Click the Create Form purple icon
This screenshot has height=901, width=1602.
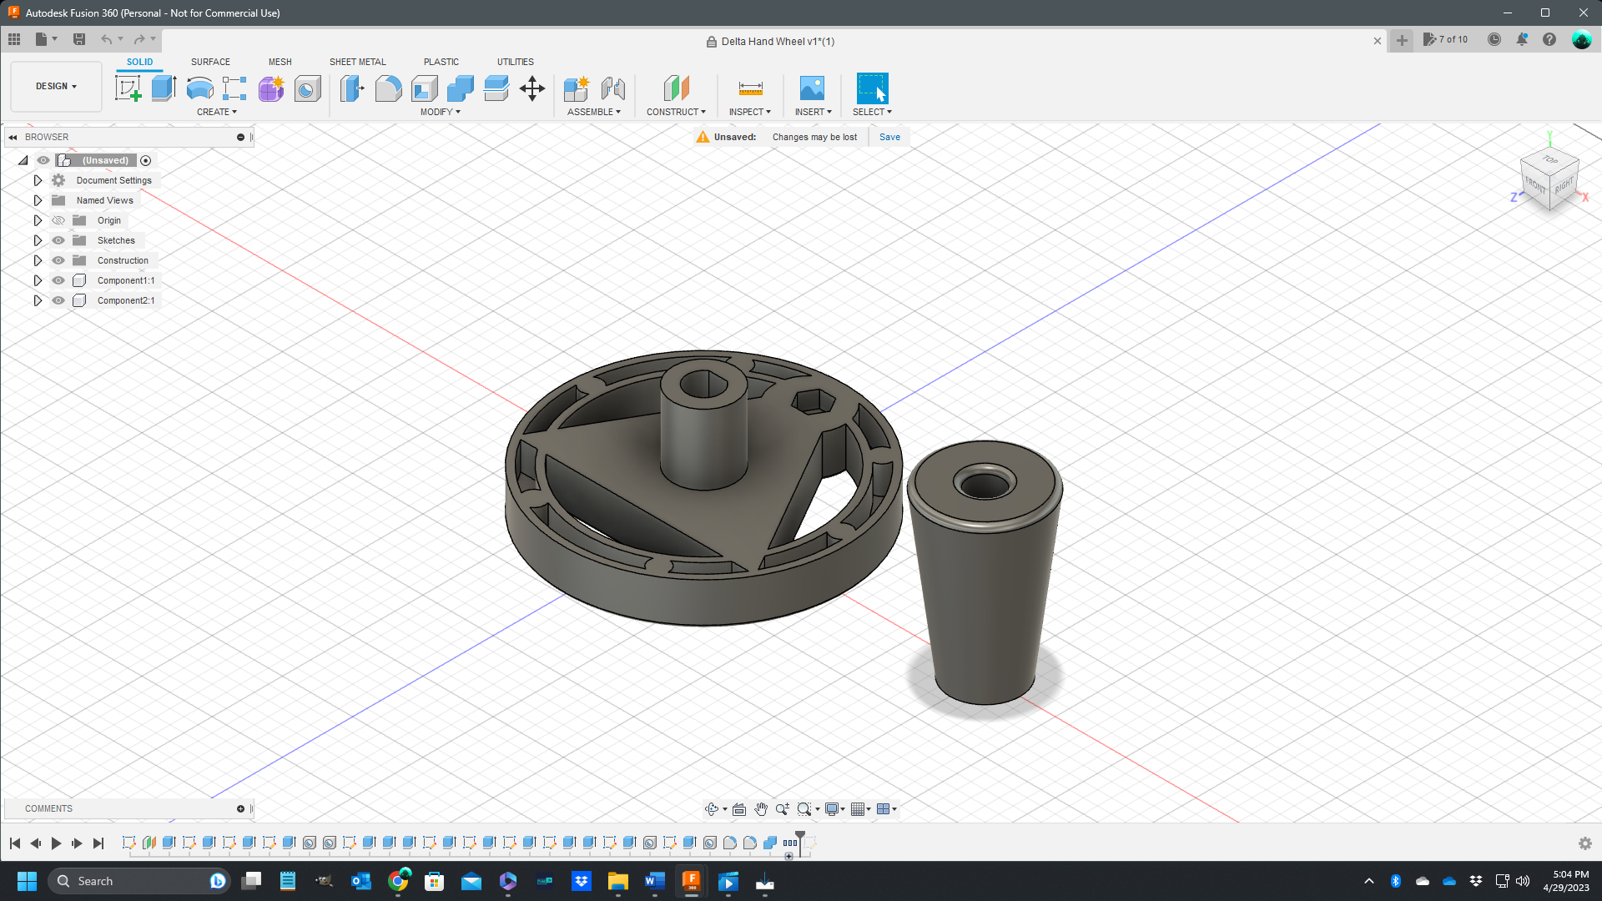click(271, 88)
